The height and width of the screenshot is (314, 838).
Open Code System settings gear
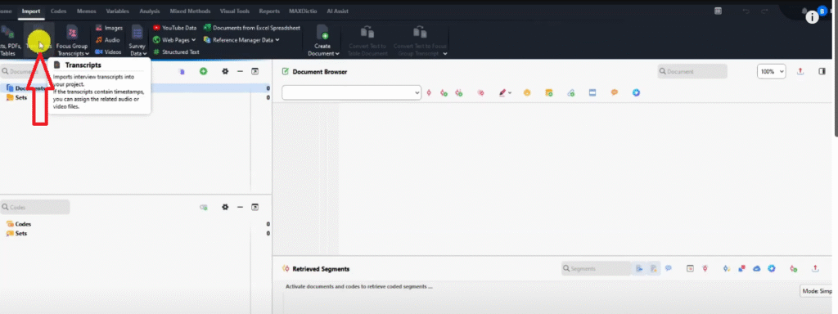225,207
